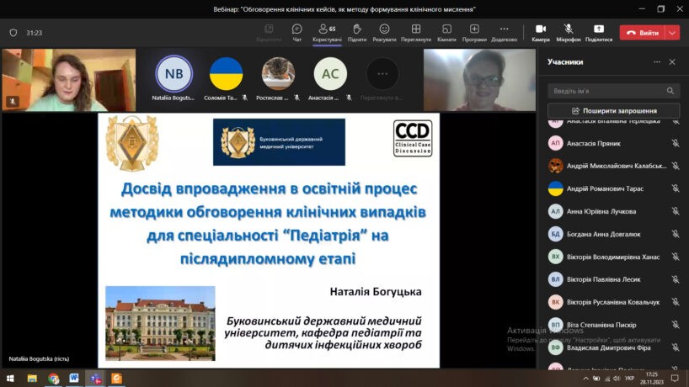
Task: Close the participants (Учасники) panel
Action: coord(672,62)
